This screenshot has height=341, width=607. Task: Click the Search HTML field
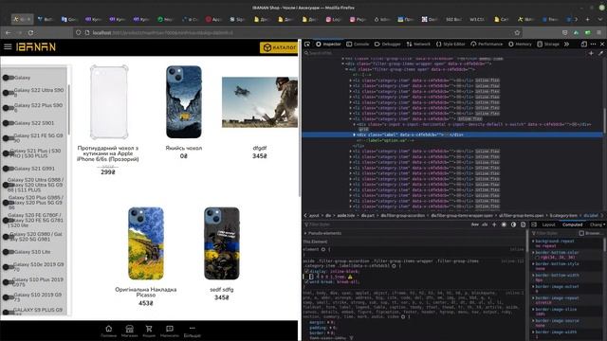[445, 53]
